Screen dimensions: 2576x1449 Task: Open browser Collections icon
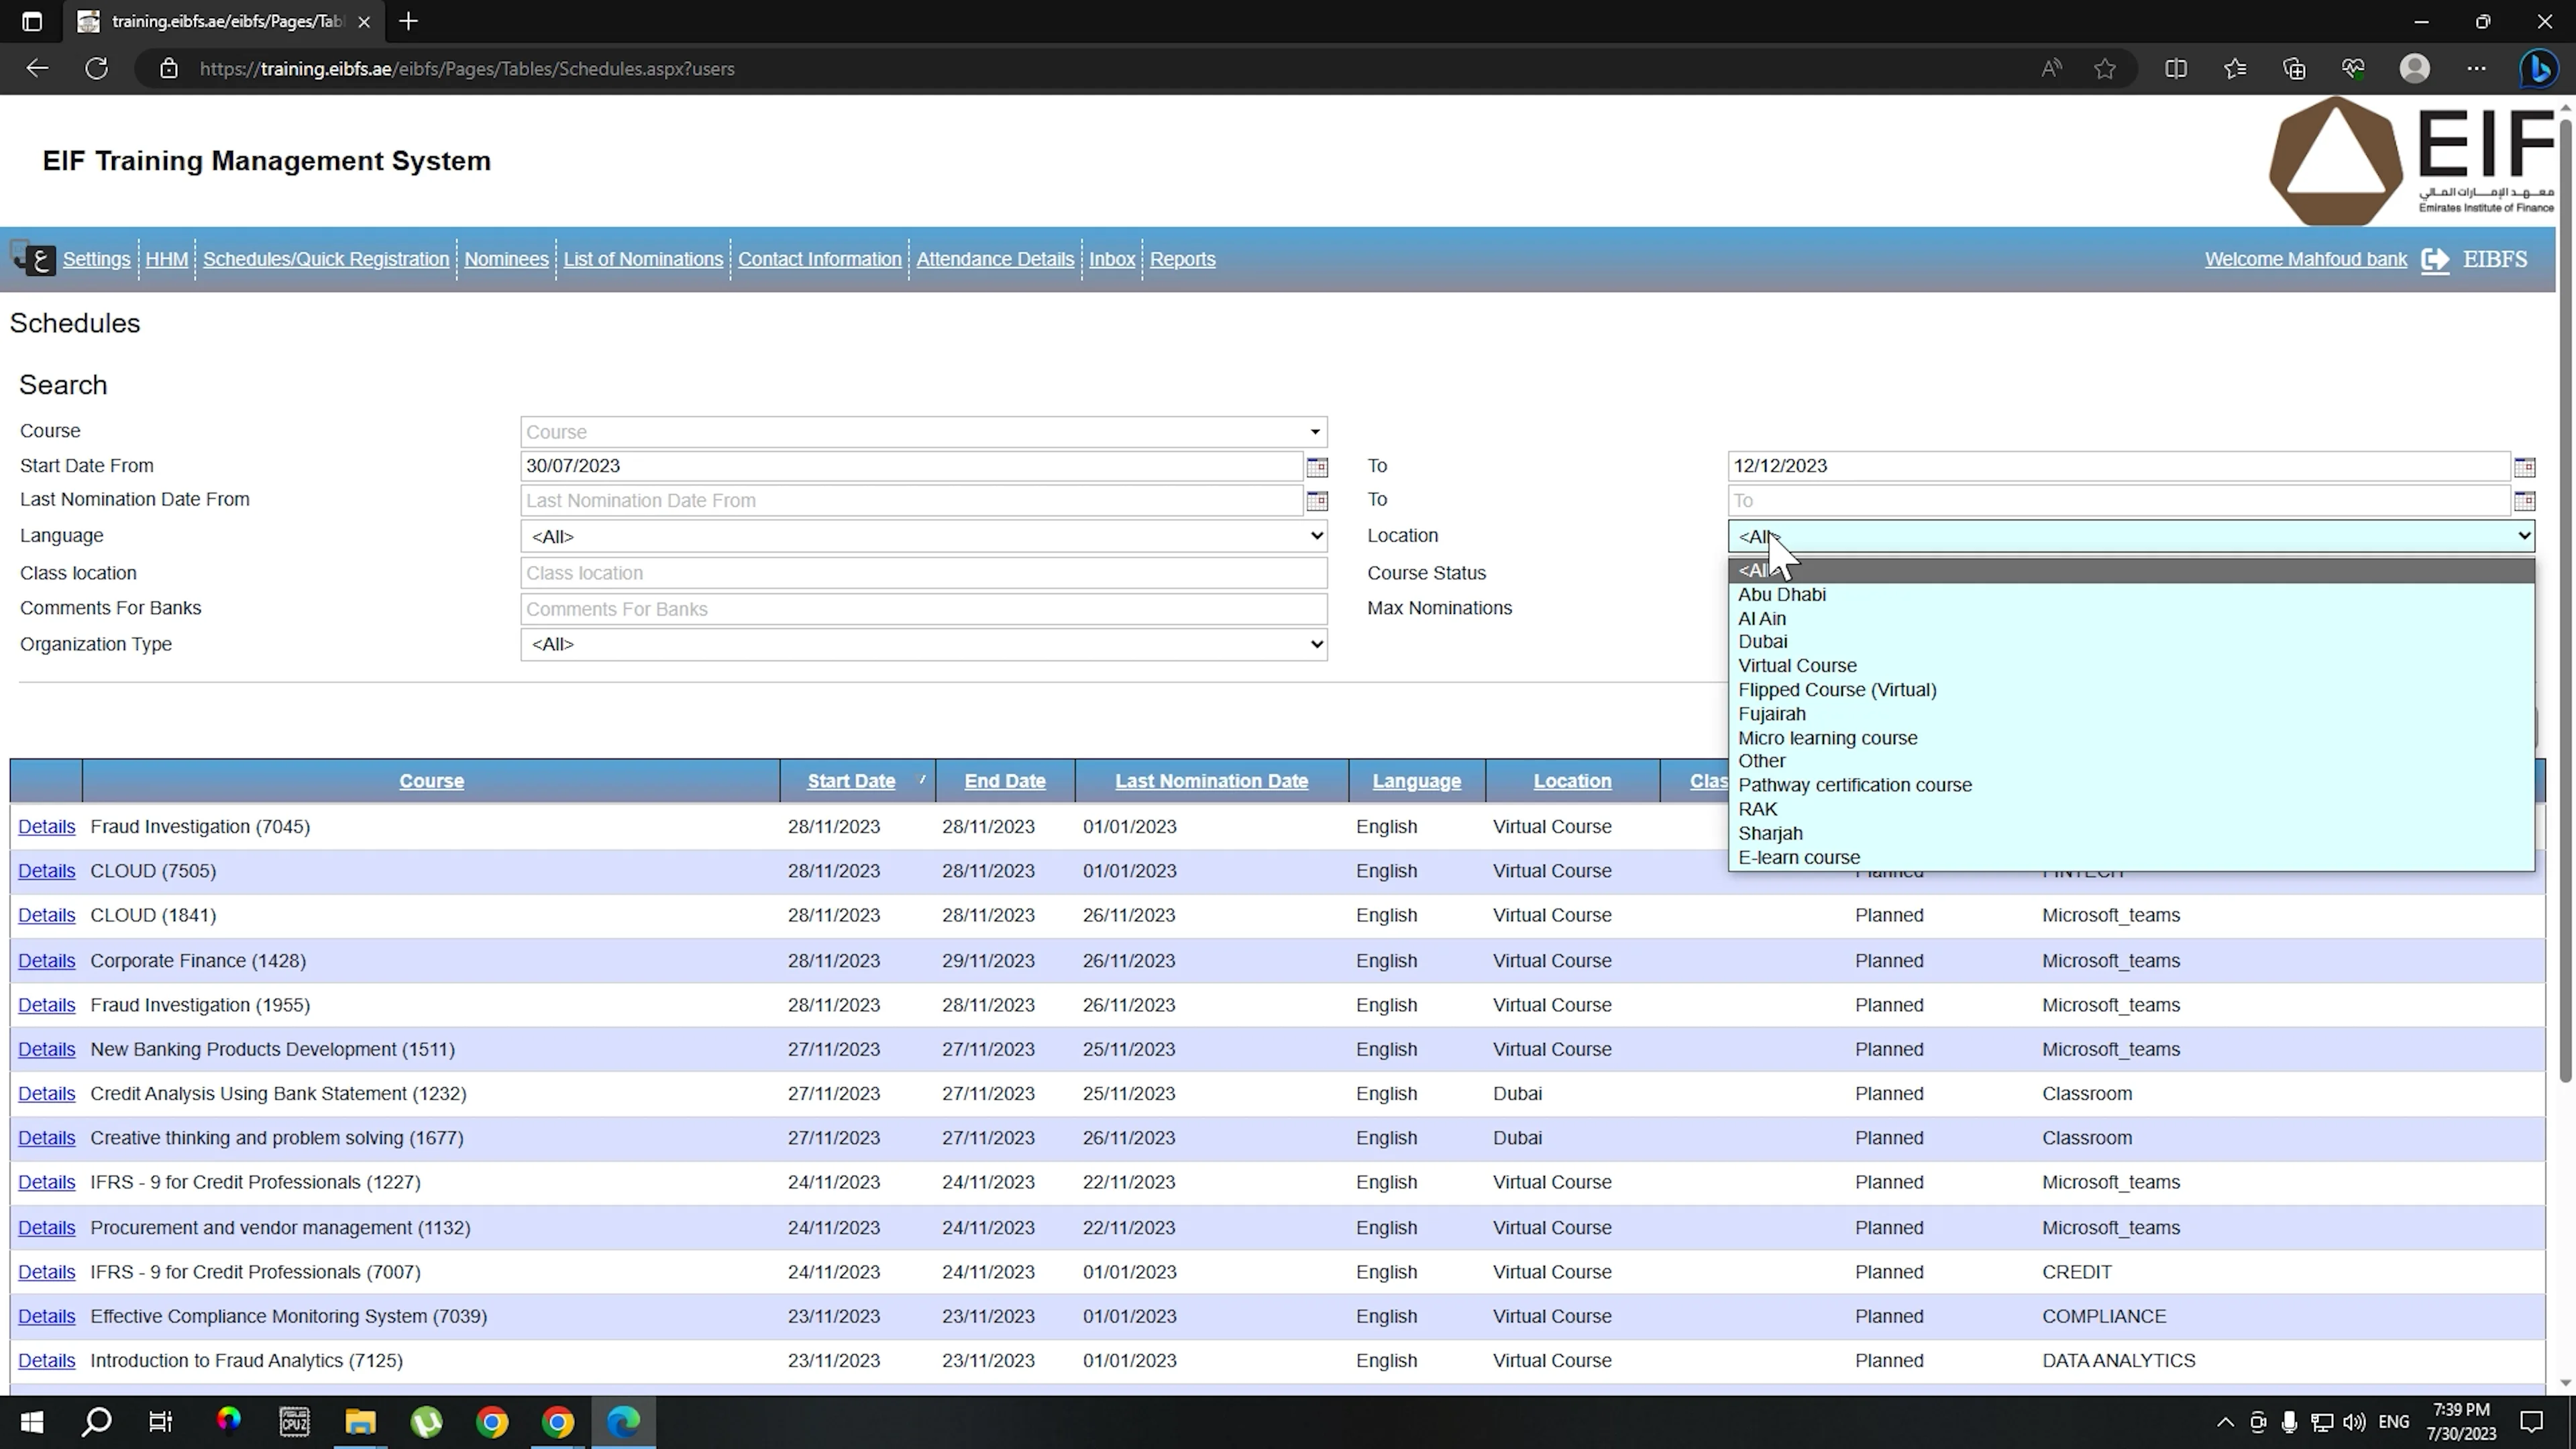click(x=2294, y=69)
